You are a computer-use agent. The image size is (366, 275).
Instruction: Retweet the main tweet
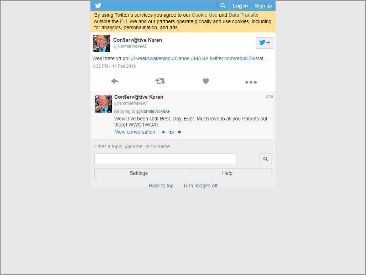(160, 82)
